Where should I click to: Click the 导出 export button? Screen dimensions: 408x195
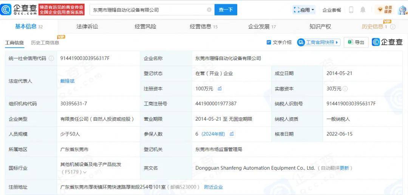(356, 42)
